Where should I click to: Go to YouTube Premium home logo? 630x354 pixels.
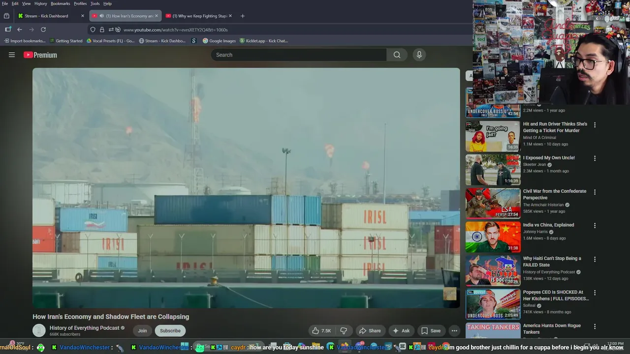(40, 55)
